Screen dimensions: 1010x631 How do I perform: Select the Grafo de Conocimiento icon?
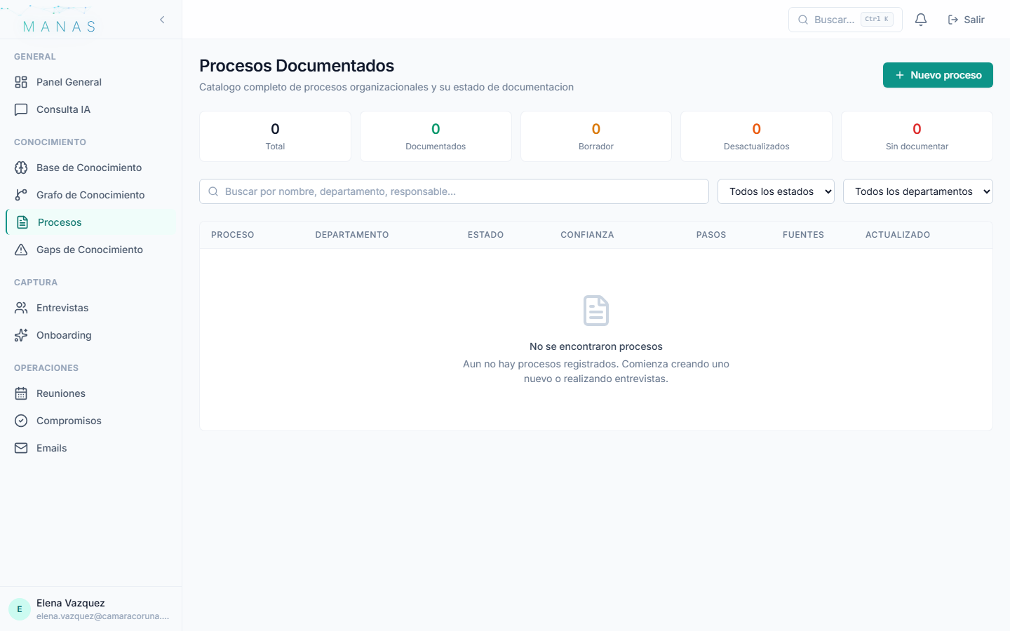21,195
